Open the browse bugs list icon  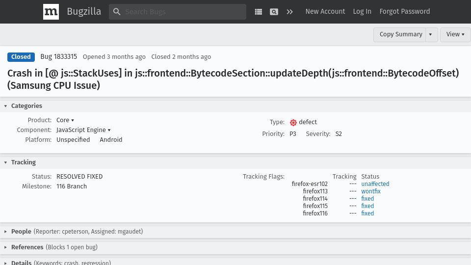pyautogui.click(x=259, y=12)
